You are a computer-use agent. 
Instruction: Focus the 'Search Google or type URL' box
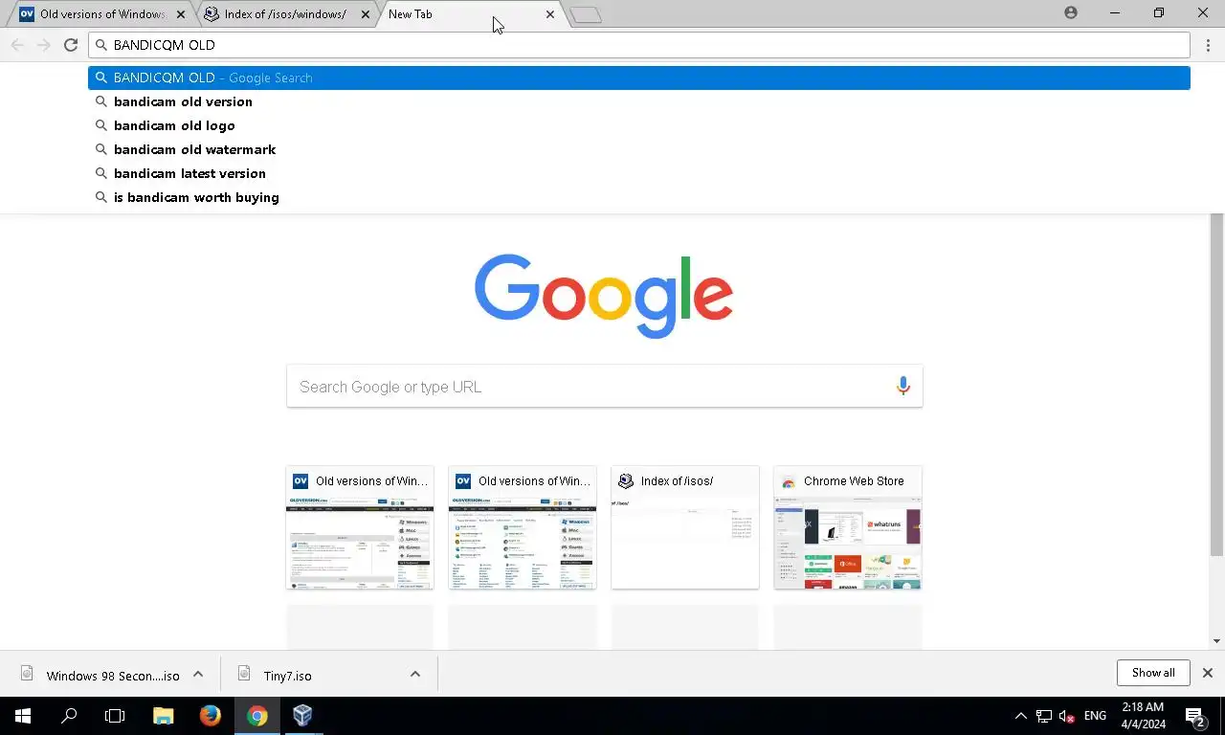coord(604,387)
